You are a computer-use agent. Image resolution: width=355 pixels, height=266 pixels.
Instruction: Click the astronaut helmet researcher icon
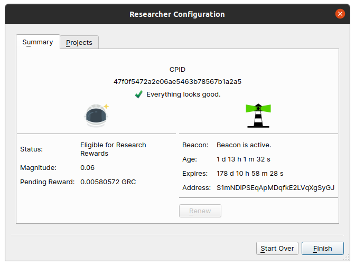click(x=97, y=116)
